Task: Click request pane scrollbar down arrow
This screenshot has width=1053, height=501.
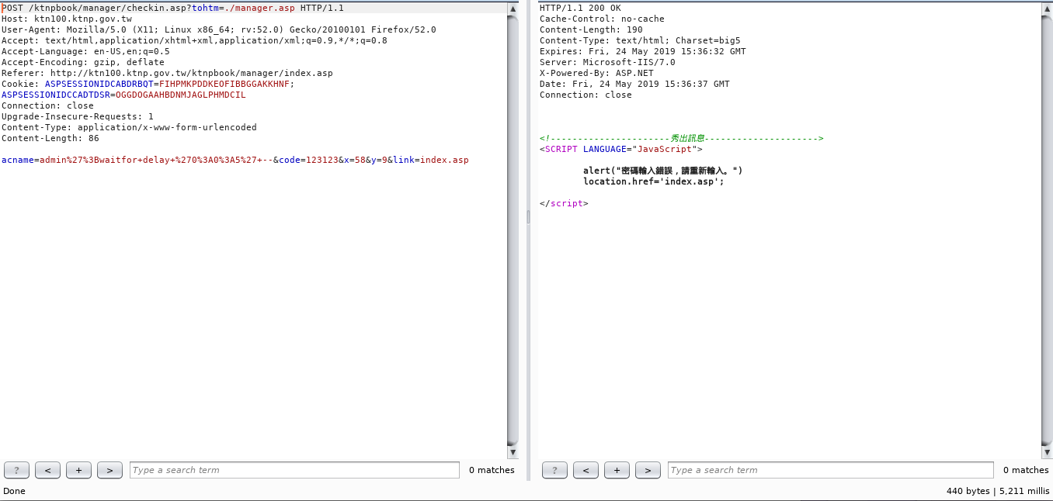Action: [x=513, y=452]
